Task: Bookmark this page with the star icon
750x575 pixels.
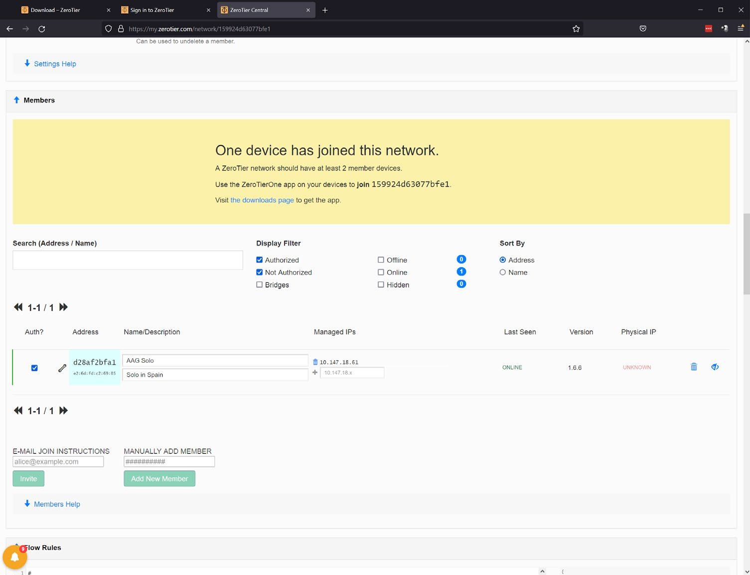Action: pyautogui.click(x=576, y=29)
